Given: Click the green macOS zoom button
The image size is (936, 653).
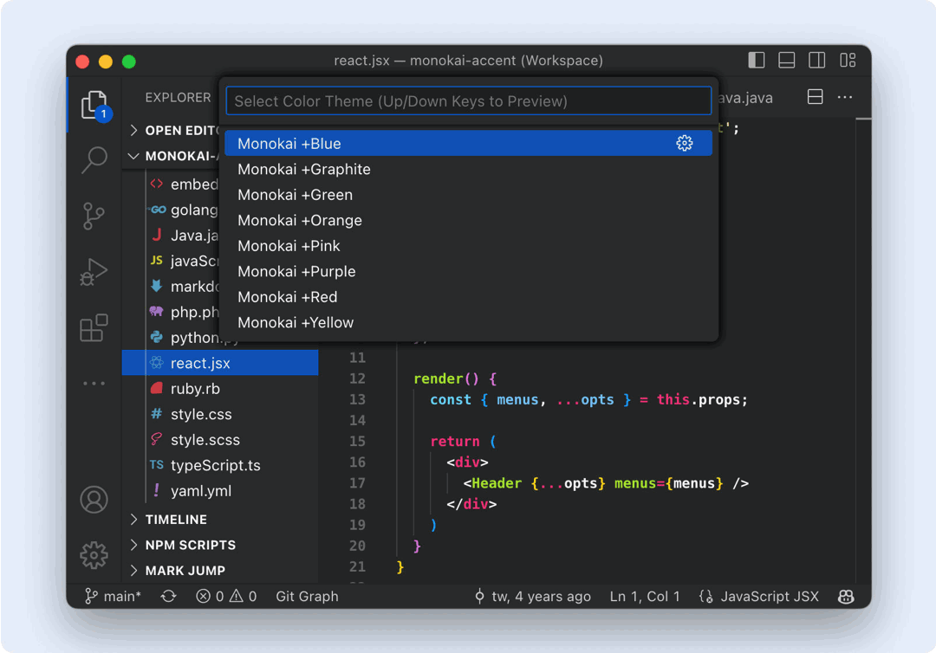Looking at the screenshot, I should 129,61.
